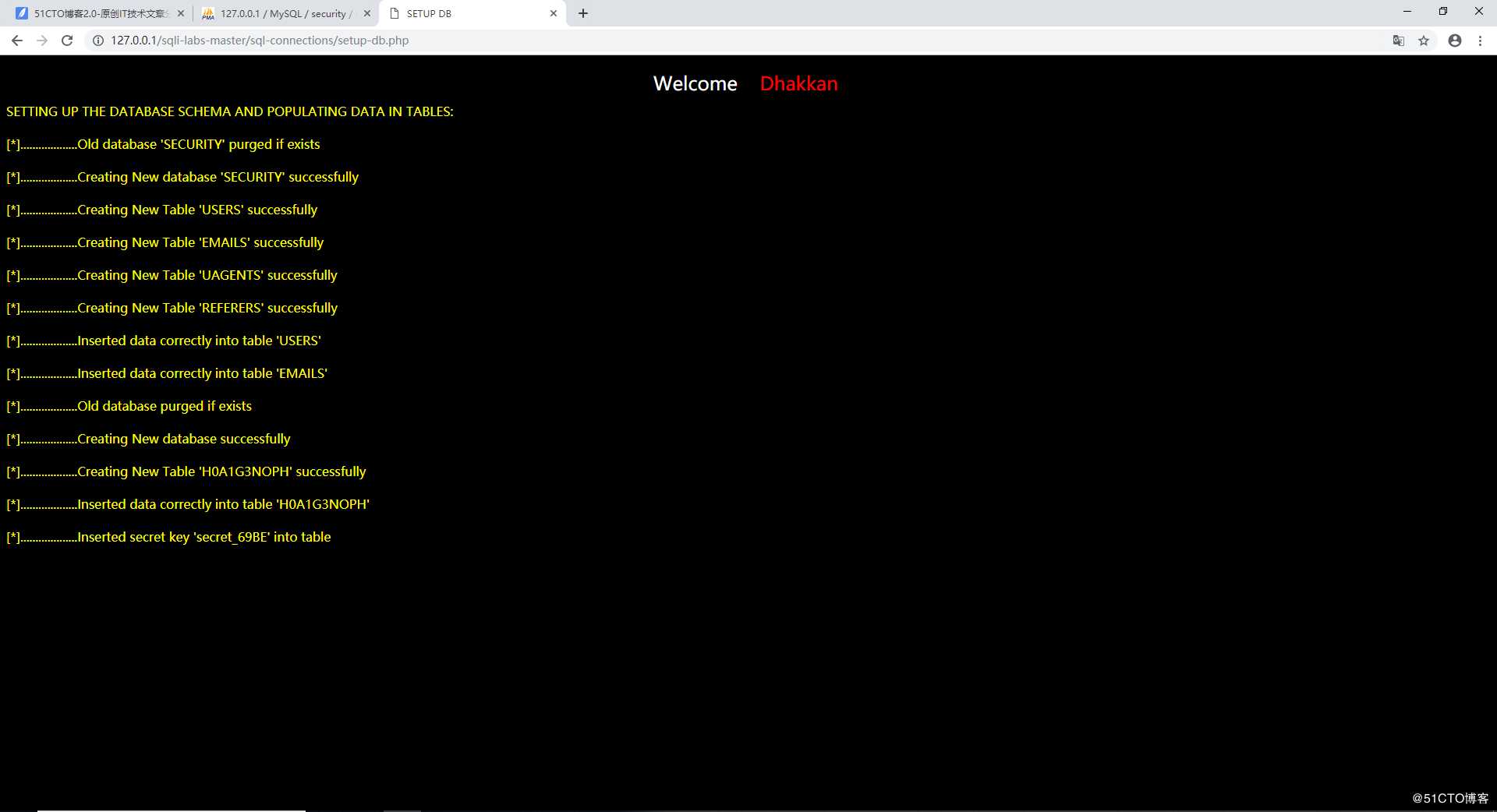Click 'Creating New Table 'EMAILS' successfully' line
The image size is (1497, 812).
[x=165, y=242]
